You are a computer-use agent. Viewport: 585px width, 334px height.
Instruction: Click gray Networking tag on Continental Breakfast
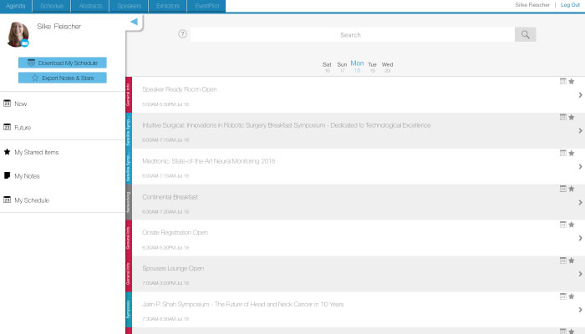point(129,202)
